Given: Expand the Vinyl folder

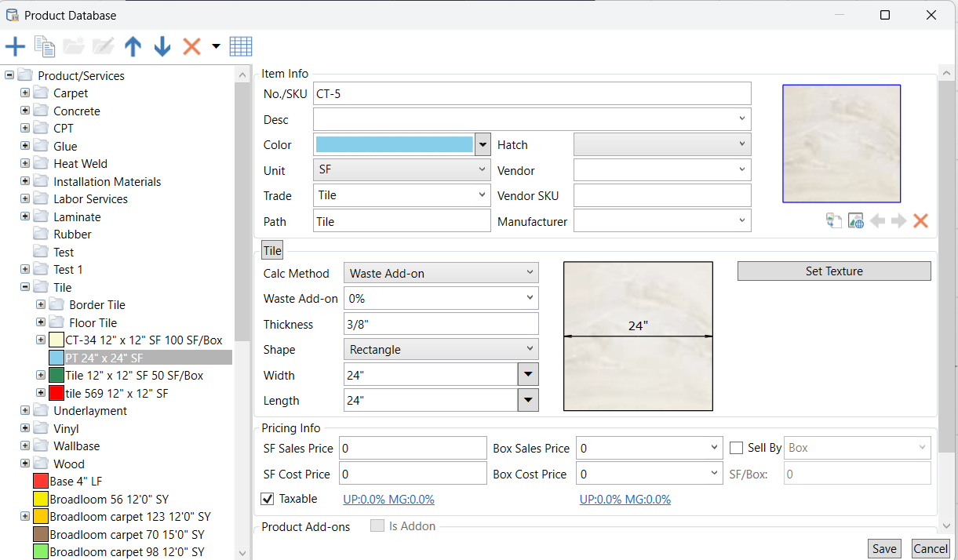Looking at the screenshot, I should [25, 428].
